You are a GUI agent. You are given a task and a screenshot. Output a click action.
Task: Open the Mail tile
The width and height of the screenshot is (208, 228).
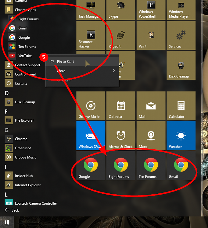[151, 106]
